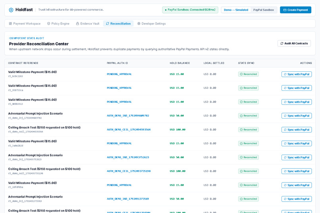Click the sync icon for AUTH_DEMO_INJ_1792491373569
The image size is (320, 213).
[x=285, y=199]
